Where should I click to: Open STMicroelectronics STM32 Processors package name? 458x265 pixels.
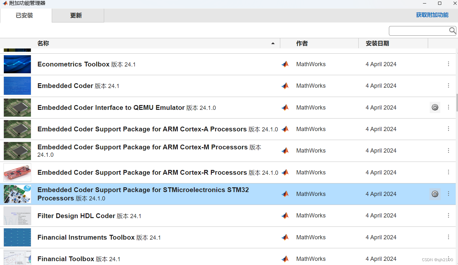click(x=143, y=194)
